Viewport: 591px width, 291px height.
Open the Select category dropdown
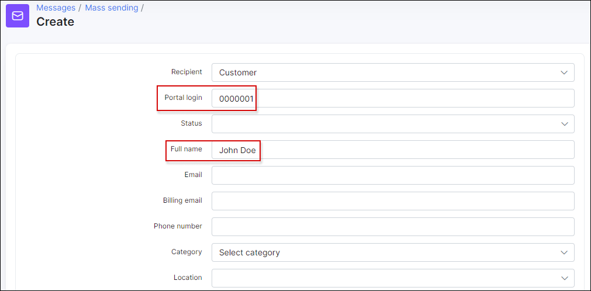coord(393,252)
